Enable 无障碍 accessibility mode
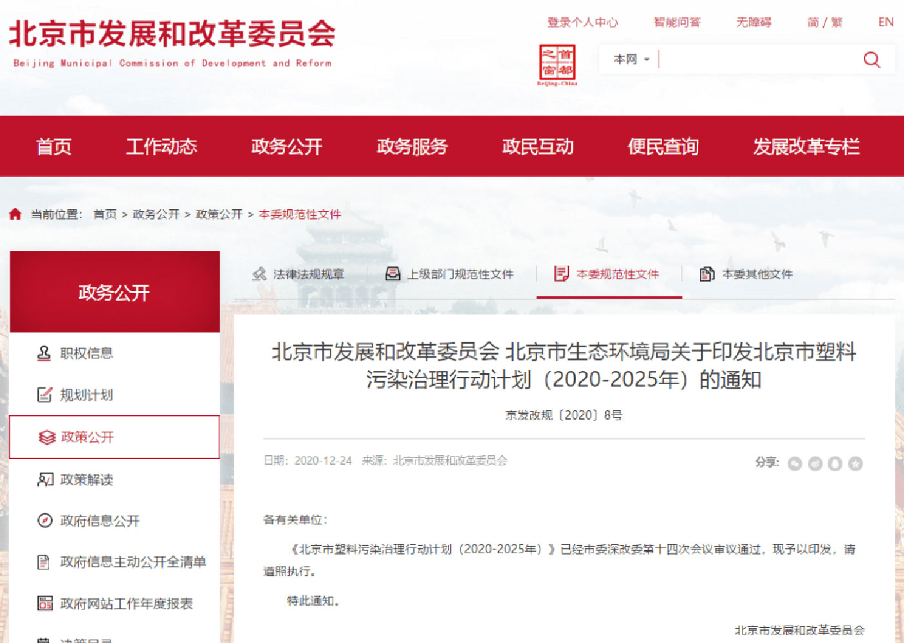904x643 pixels. click(x=753, y=21)
